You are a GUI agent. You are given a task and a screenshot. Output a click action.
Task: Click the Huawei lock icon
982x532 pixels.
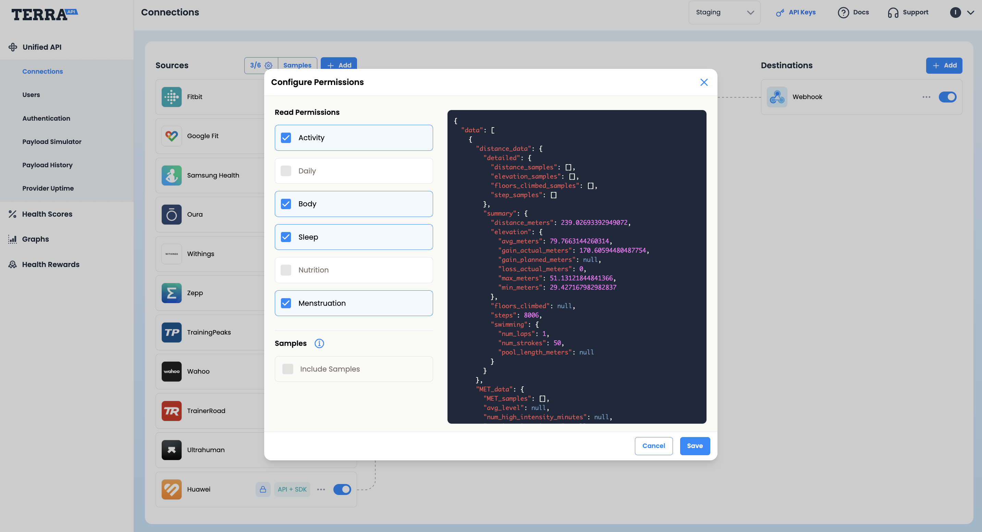pyautogui.click(x=263, y=489)
